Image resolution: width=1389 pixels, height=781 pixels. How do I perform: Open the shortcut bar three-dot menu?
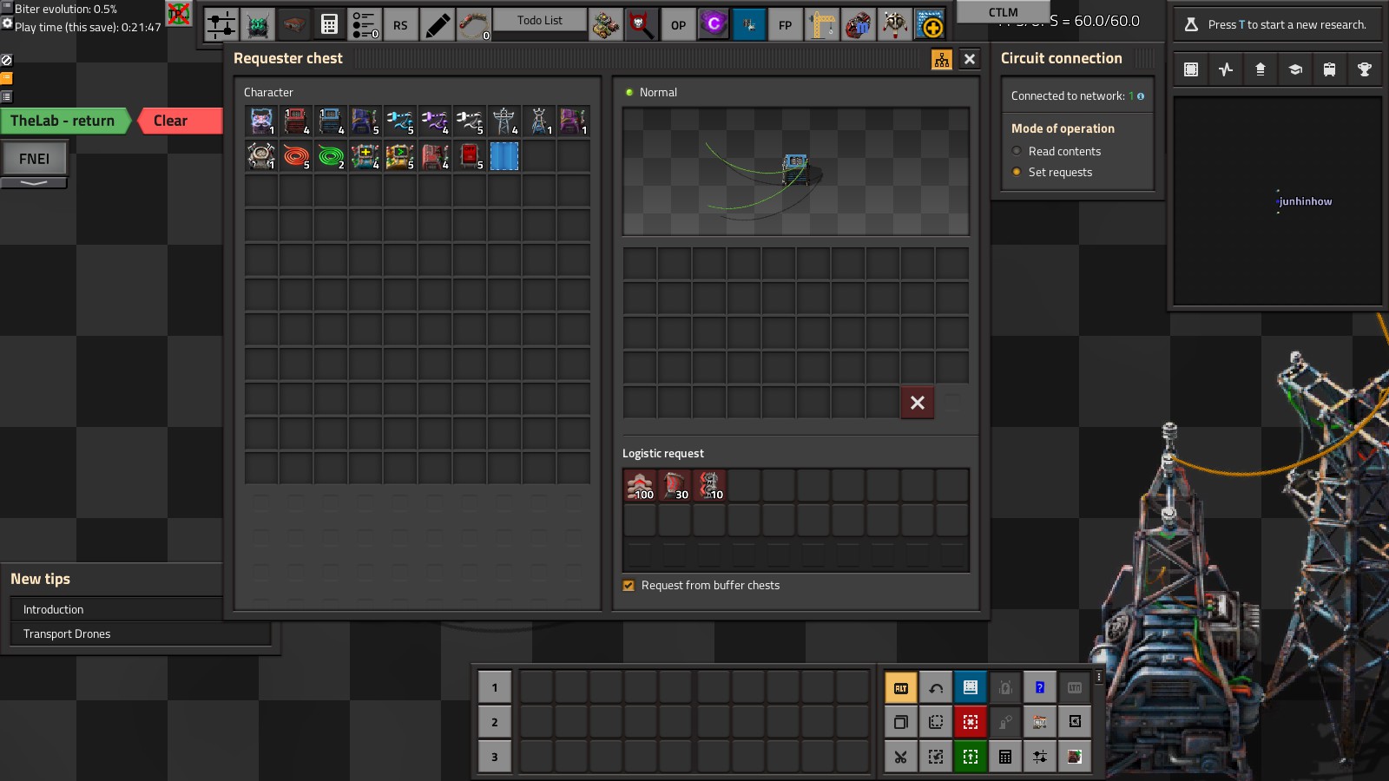[x=1098, y=677]
